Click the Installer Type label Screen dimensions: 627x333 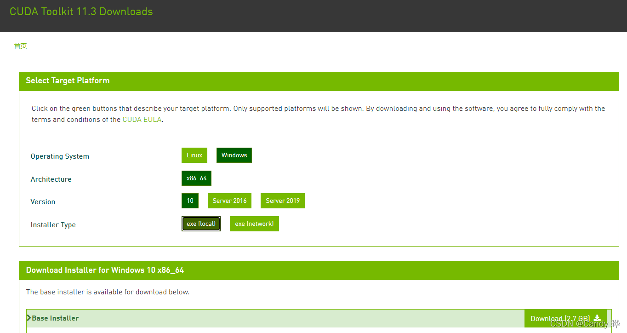(53, 225)
